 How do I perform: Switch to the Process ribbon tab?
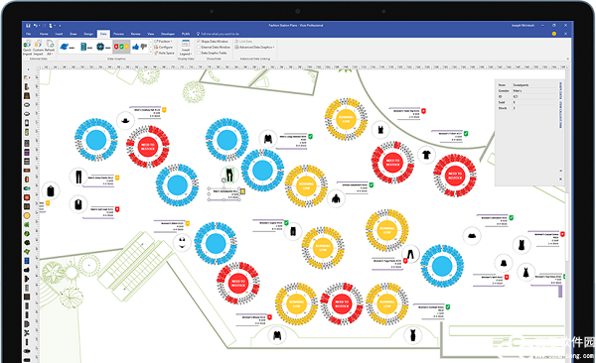point(118,34)
